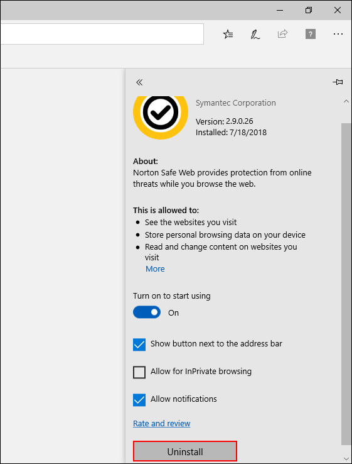The image size is (352, 464).
Task: Click the Version: 2.9.0.26 text
Action: (225, 121)
